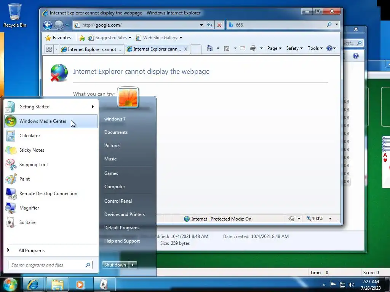This screenshot has width=390, height=292.
Task: Open Sticky Notes from Start menu
Action: click(51, 150)
